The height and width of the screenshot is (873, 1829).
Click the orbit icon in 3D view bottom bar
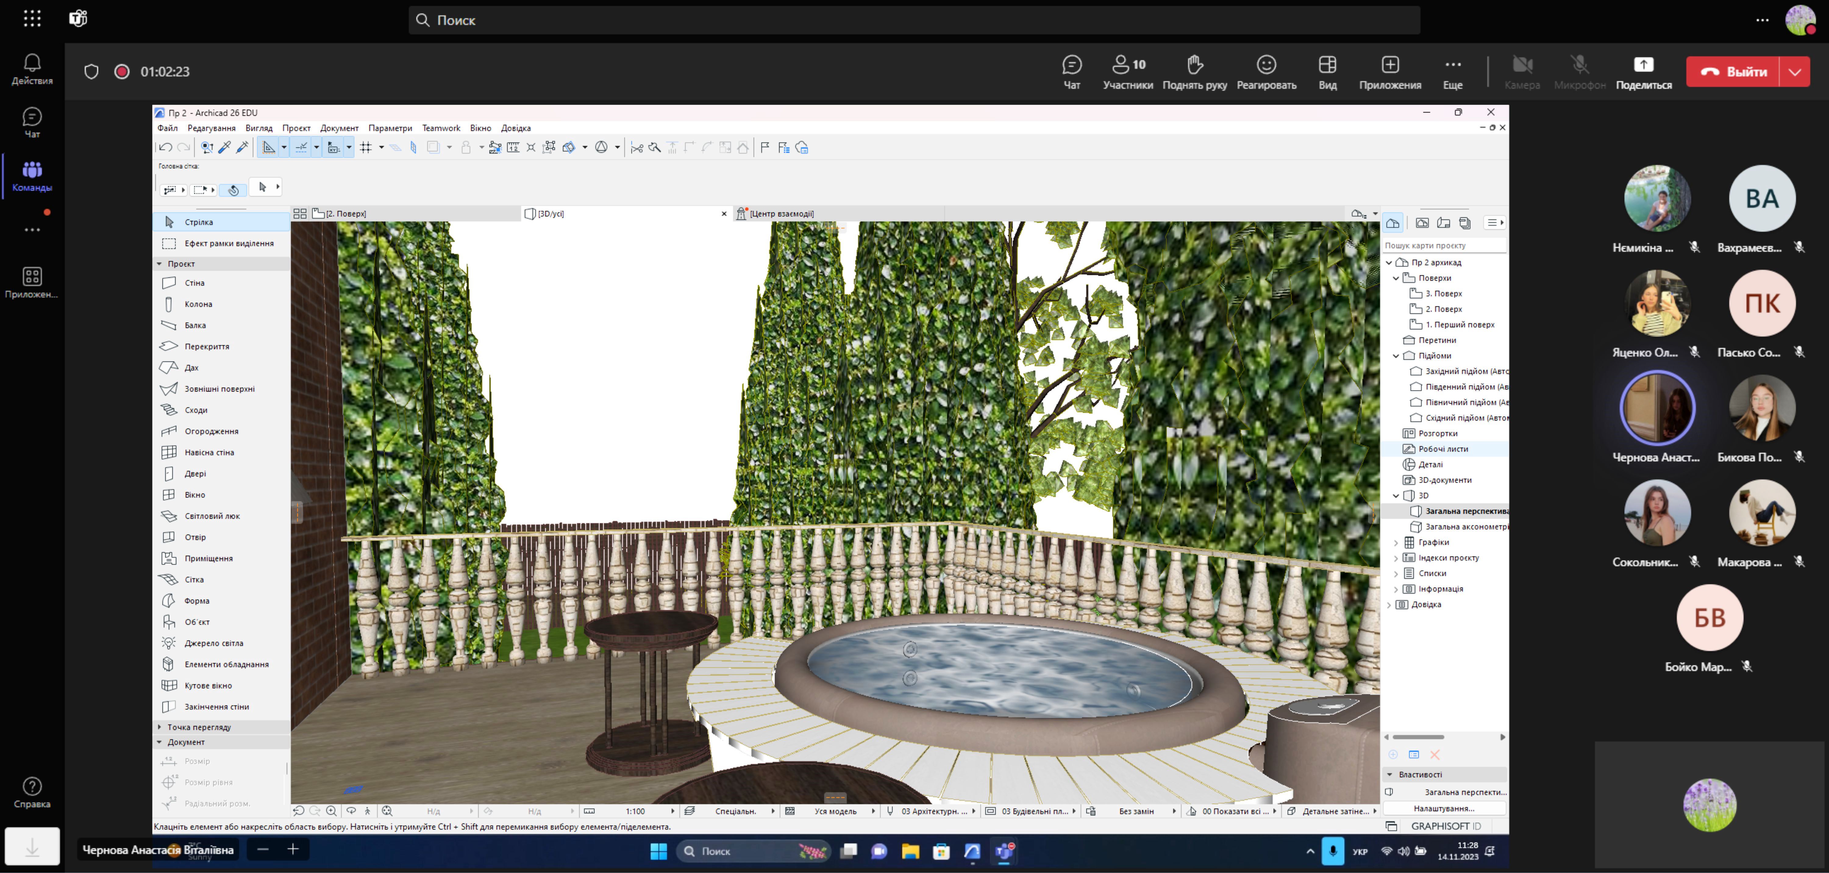click(351, 811)
